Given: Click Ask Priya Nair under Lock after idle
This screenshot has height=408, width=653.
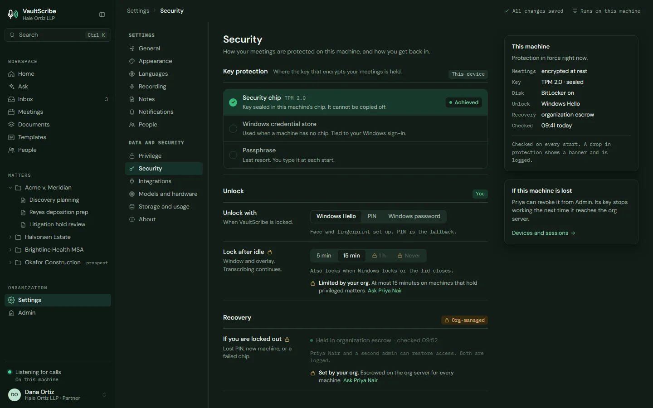Looking at the screenshot, I should click(x=385, y=291).
